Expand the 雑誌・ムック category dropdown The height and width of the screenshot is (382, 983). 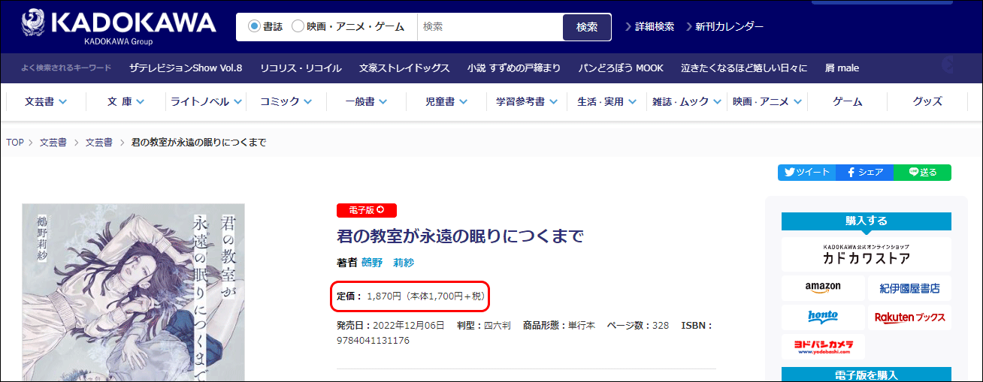point(687,101)
